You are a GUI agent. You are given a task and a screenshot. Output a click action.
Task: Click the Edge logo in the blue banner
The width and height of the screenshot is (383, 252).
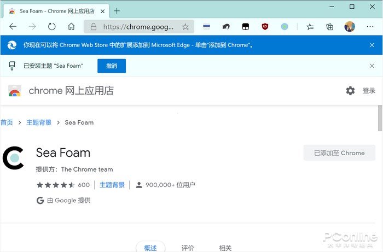[x=11, y=45]
